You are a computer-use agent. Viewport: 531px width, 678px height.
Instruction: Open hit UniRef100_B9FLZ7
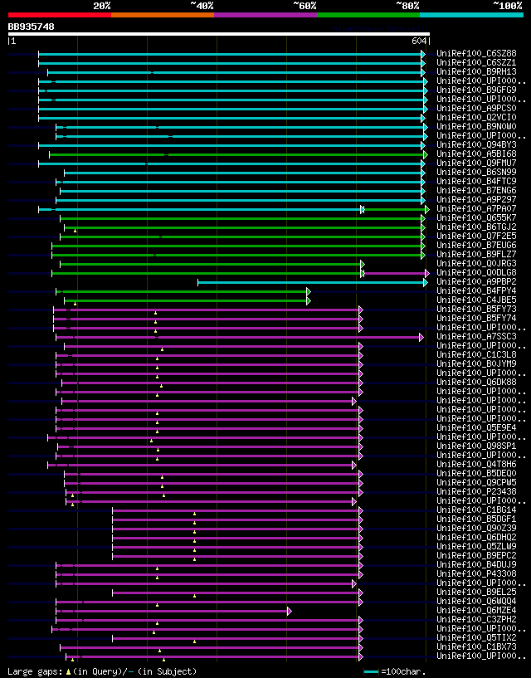click(x=476, y=254)
